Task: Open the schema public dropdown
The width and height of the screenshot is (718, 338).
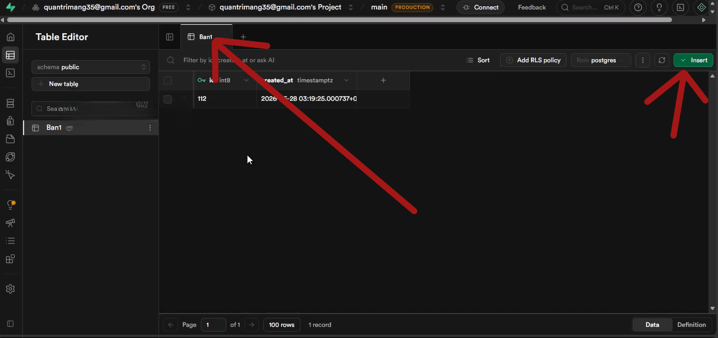Action: tap(91, 67)
